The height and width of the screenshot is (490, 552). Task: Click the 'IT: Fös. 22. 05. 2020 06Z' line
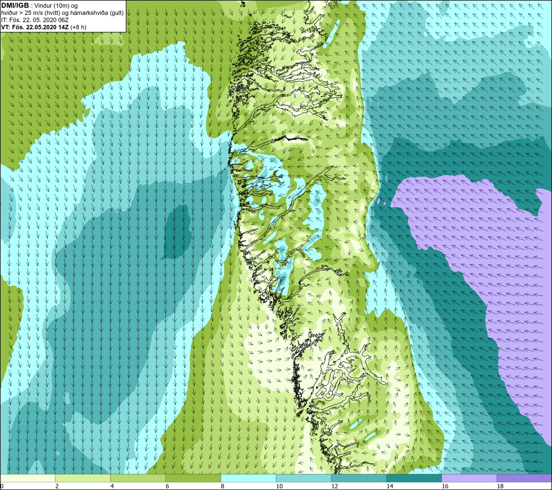tap(35, 20)
